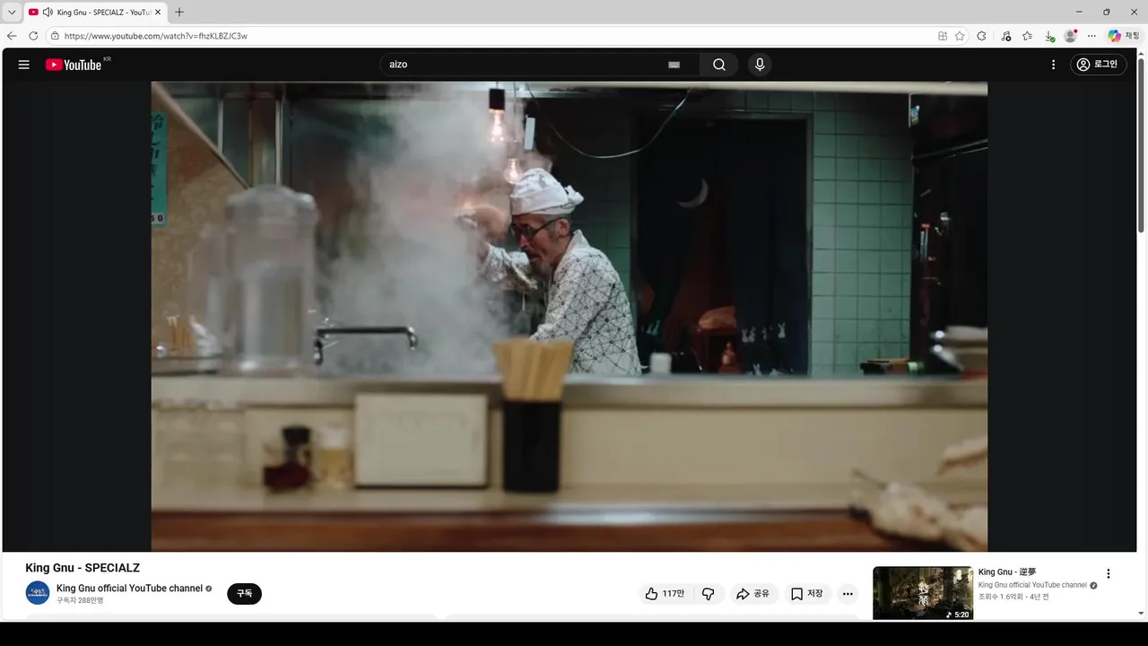
Task: Open King Gnu channel avatar
Action: click(38, 593)
